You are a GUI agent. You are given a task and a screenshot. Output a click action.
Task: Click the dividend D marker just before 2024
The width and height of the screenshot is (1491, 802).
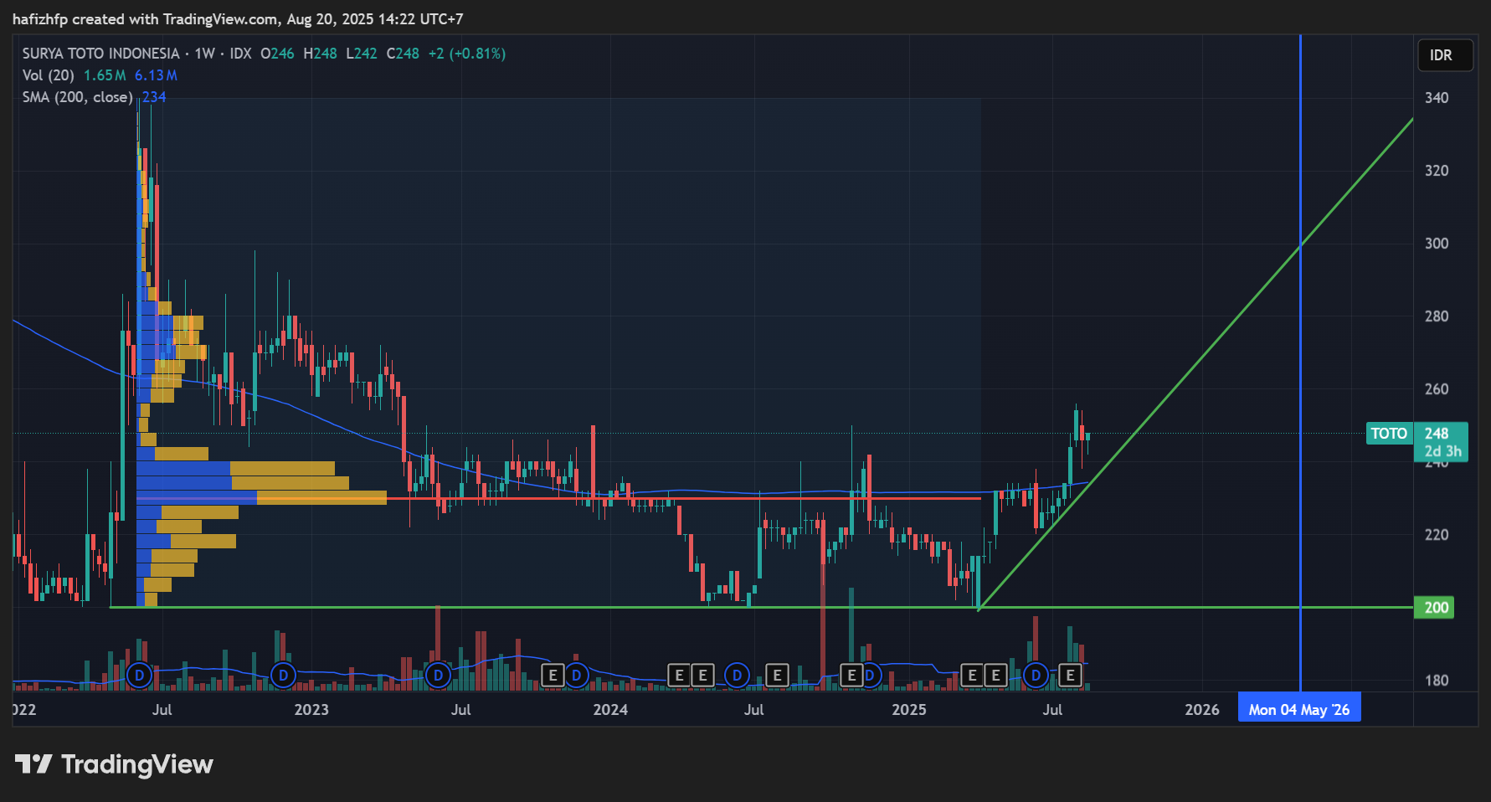click(x=576, y=675)
